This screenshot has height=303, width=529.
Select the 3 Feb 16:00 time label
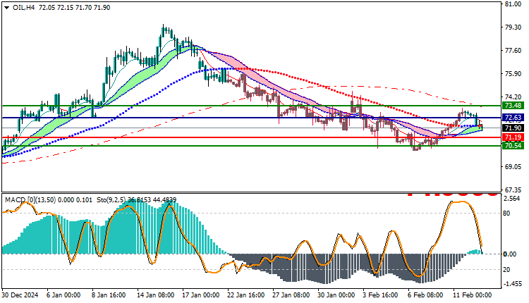click(x=381, y=295)
